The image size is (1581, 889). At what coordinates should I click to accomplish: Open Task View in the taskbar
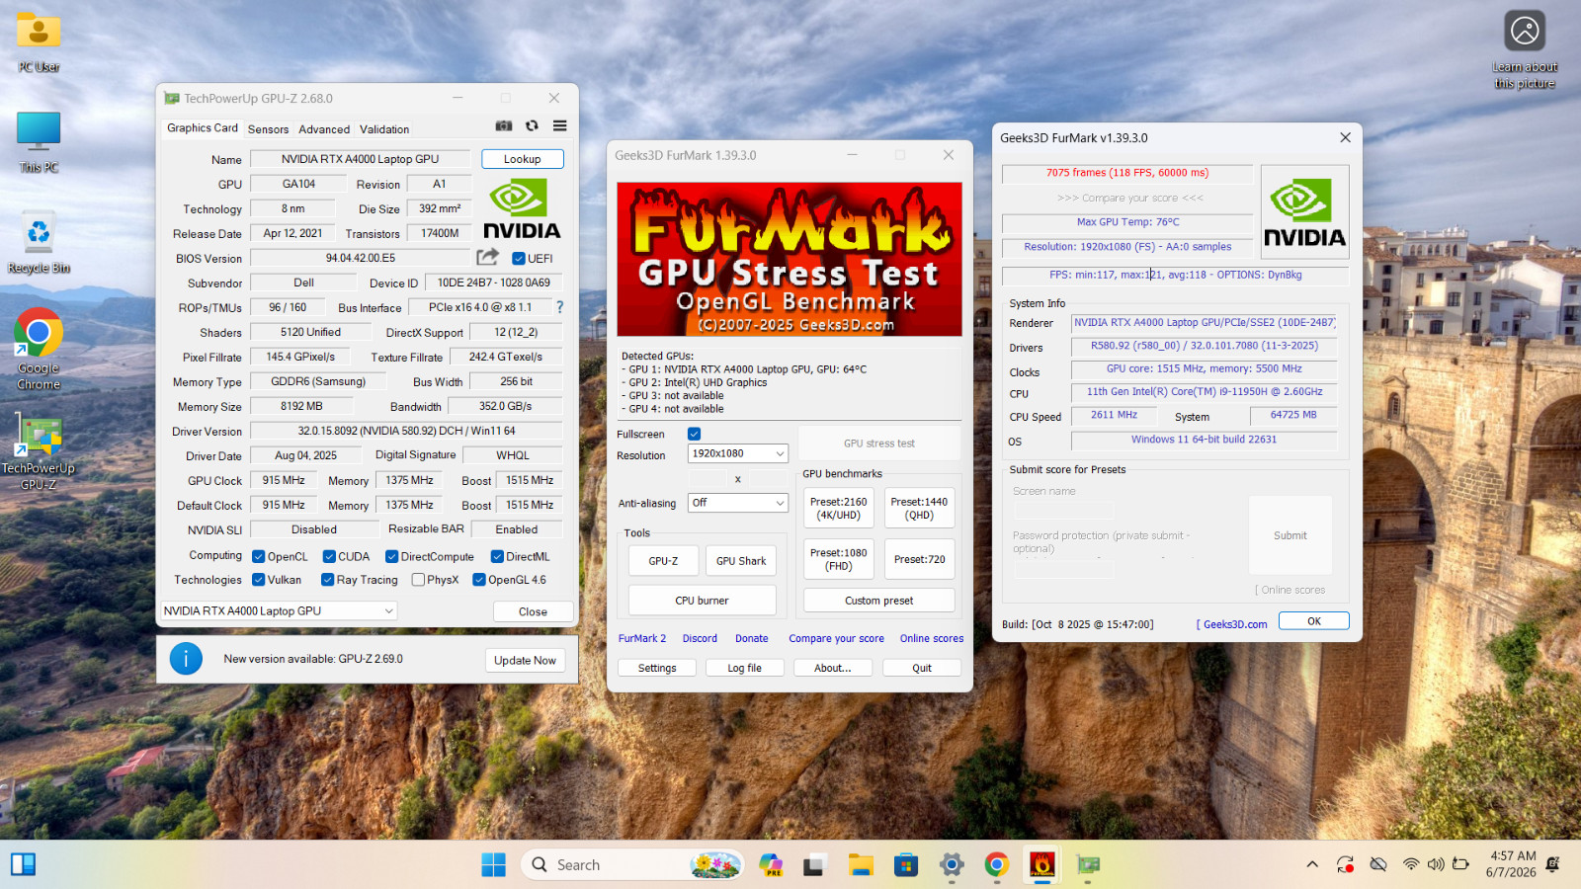(814, 865)
